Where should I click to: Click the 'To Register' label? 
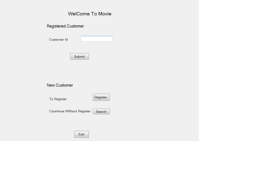[58, 99]
